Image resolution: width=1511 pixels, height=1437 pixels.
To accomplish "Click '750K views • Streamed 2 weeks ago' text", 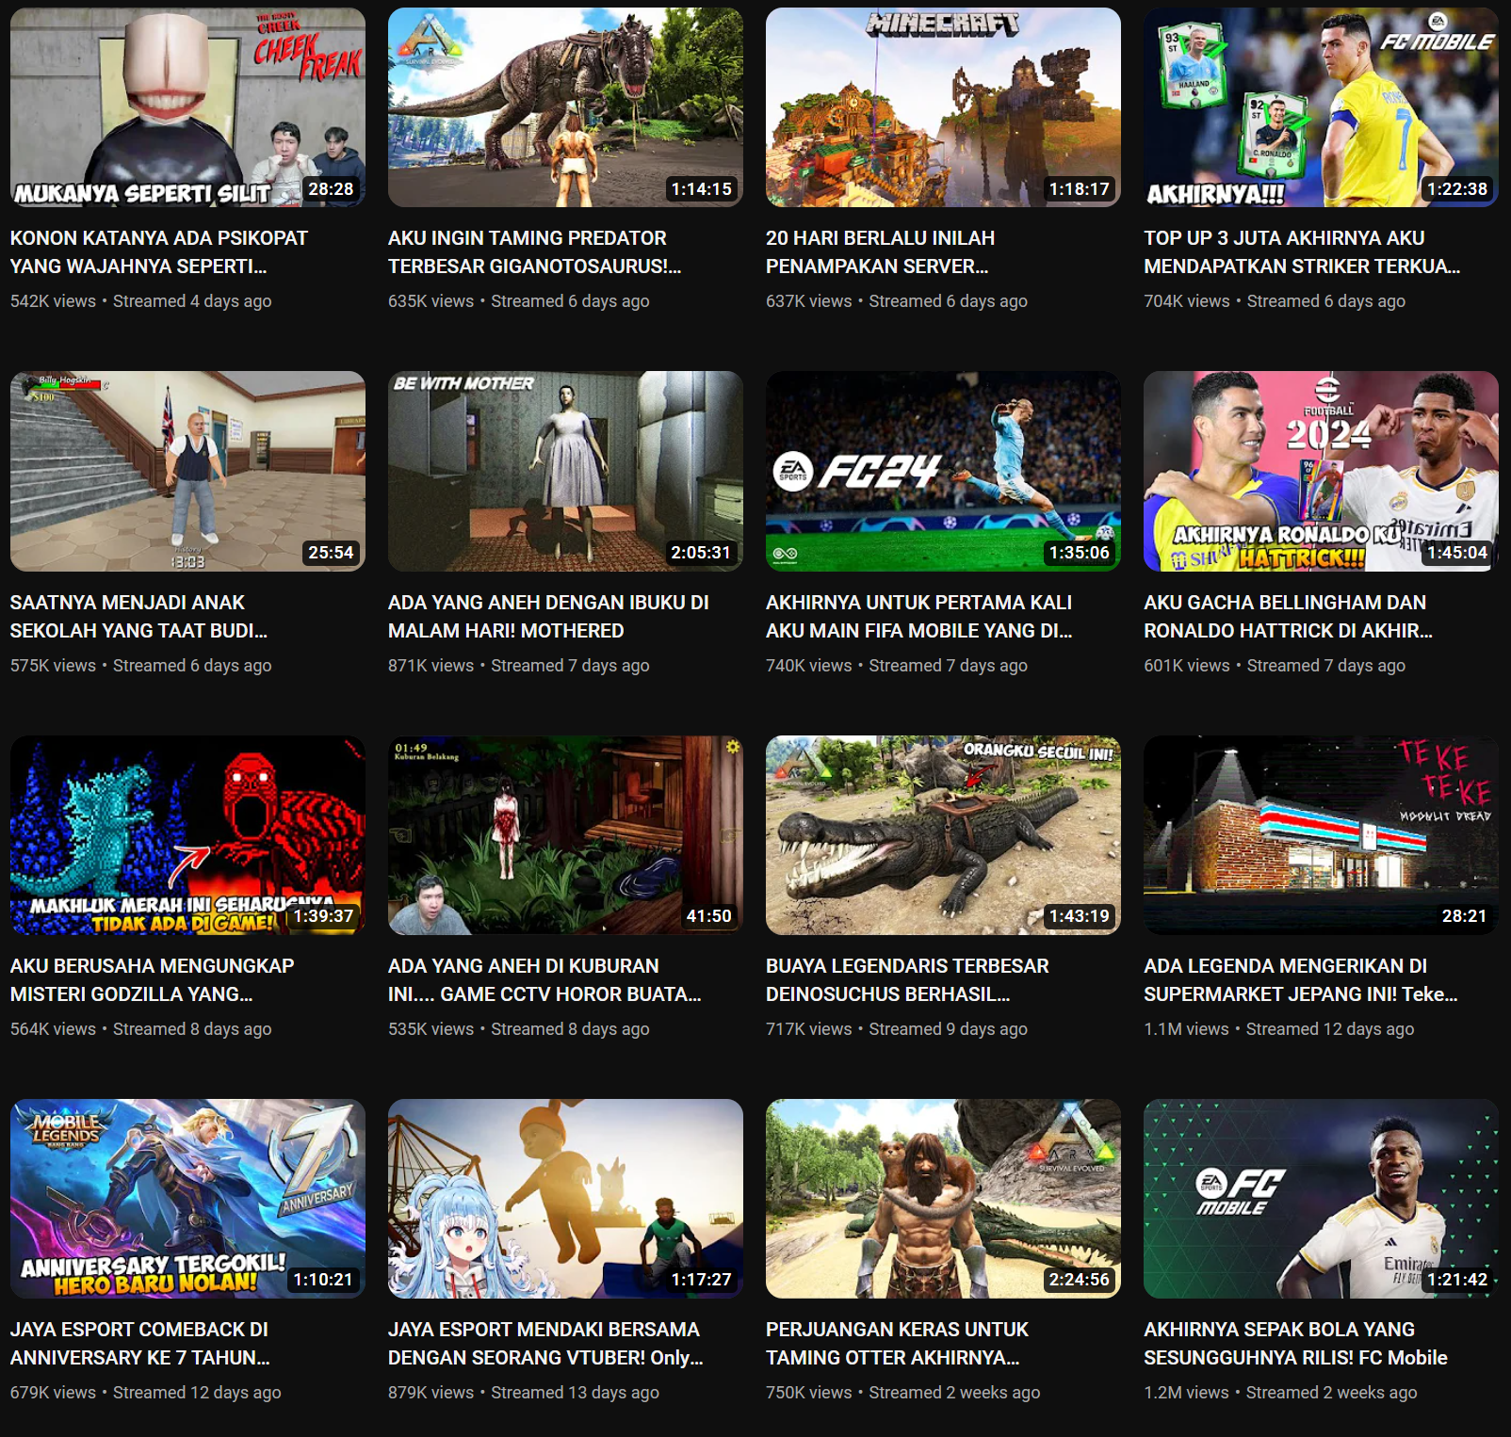I will pyautogui.click(x=903, y=1393).
